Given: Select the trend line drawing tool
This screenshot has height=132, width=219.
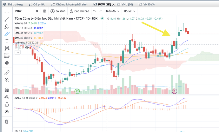Looking at the screenshot, I should (x=7, y=19).
